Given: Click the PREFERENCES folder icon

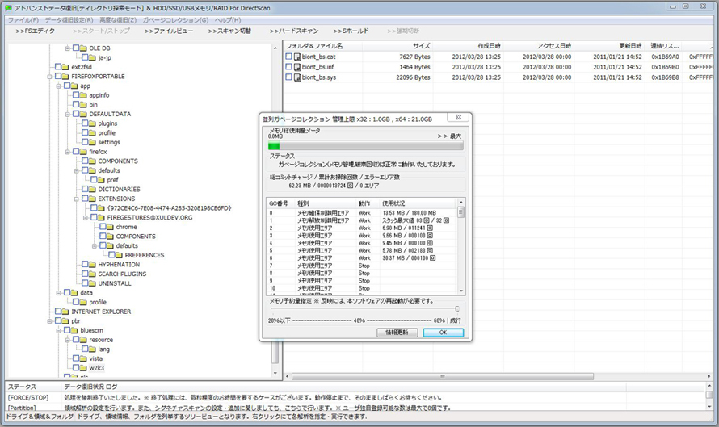Looking at the screenshot, I should [119, 255].
